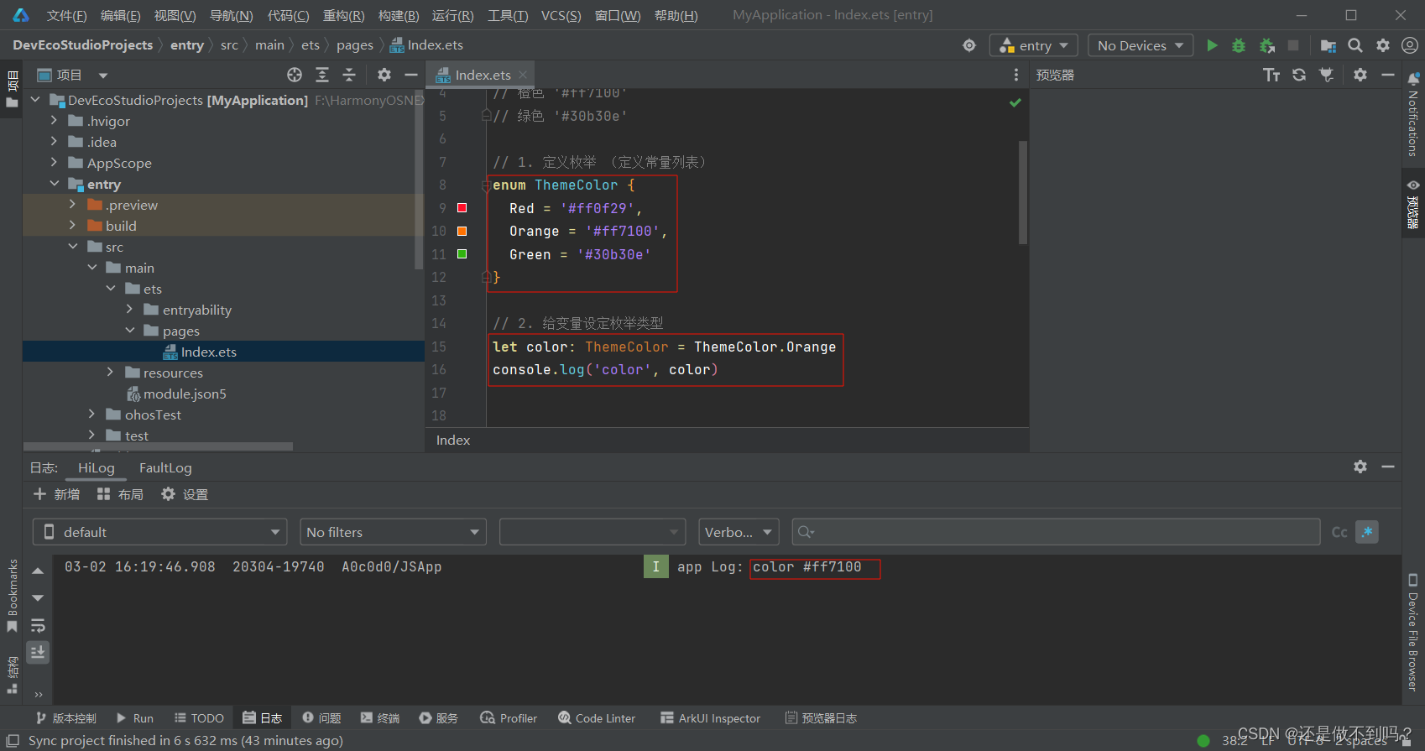The image size is (1425, 751).
Task: Toggle scroll to end icon in log sidebar
Action: pyautogui.click(x=38, y=652)
